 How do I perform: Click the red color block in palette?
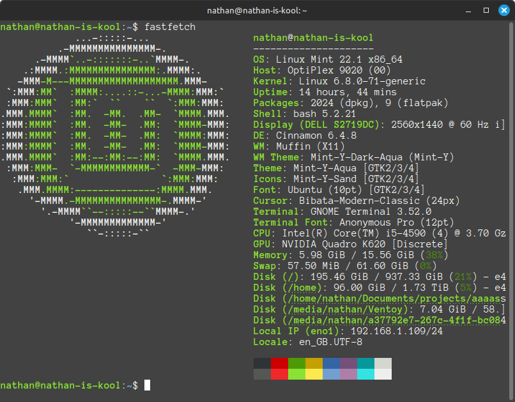279,363
